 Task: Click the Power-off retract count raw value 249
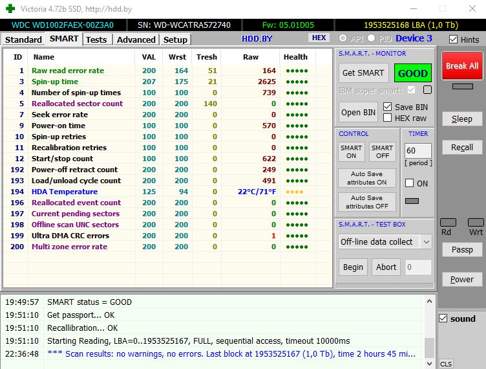(x=269, y=170)
